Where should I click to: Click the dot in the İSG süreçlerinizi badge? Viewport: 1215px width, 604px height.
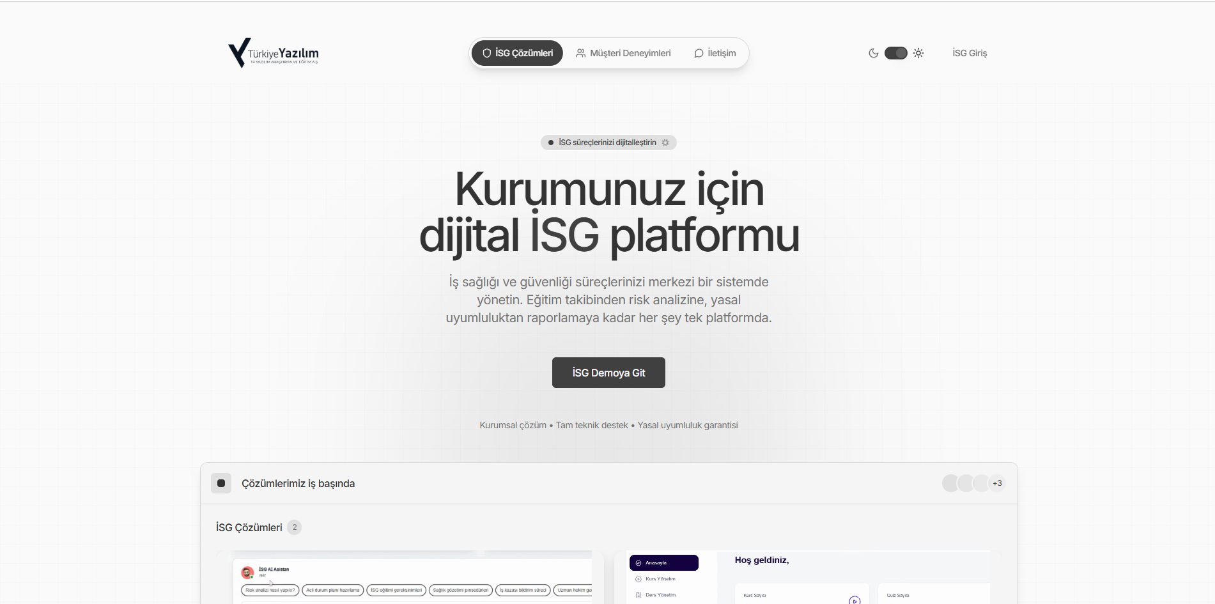click(x=550, y=143)
